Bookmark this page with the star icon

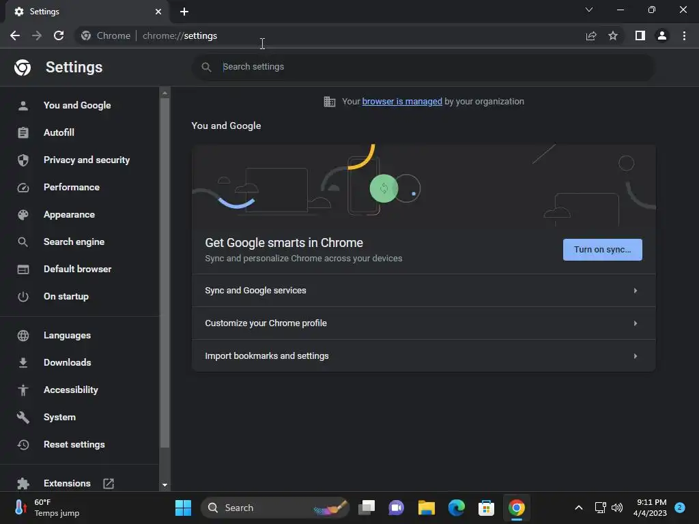(x=613, y=35)
